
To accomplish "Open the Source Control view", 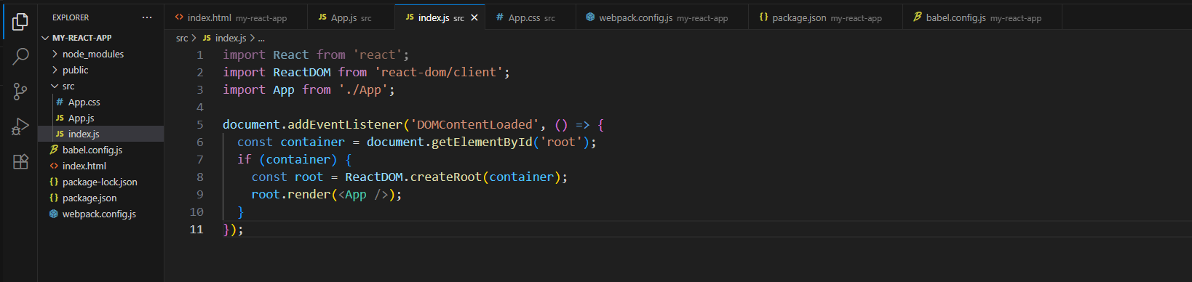I will coord(20,92).
